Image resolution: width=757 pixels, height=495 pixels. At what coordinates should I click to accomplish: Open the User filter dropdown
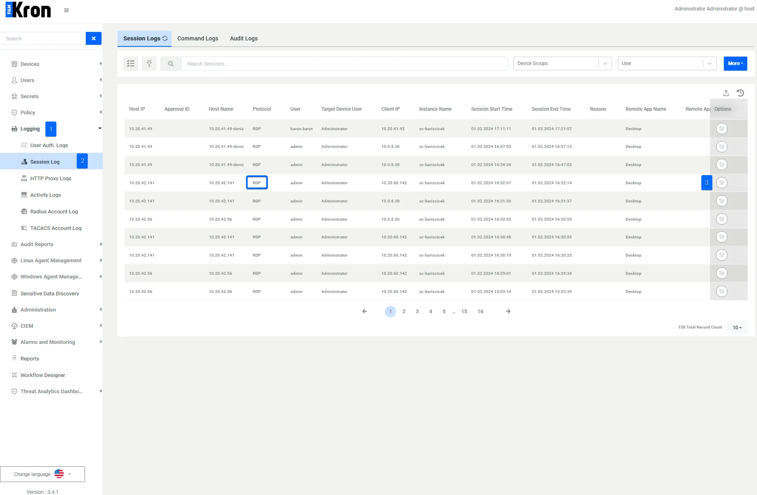[x=667, y=63]
